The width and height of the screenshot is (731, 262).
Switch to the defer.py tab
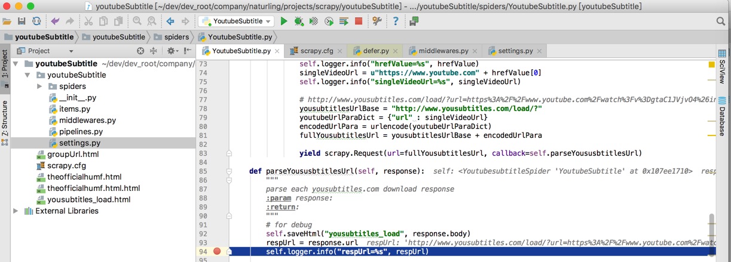(376, 51)
